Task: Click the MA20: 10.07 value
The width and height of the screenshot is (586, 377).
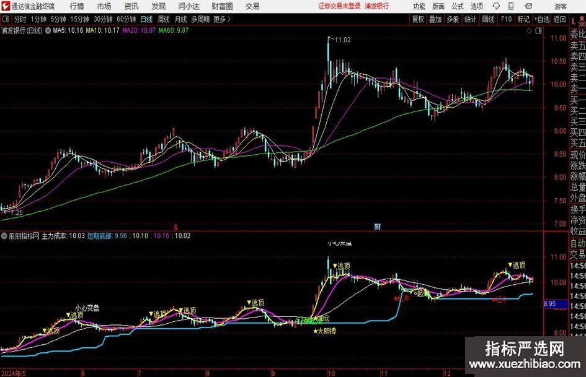Action: [139, 30]
